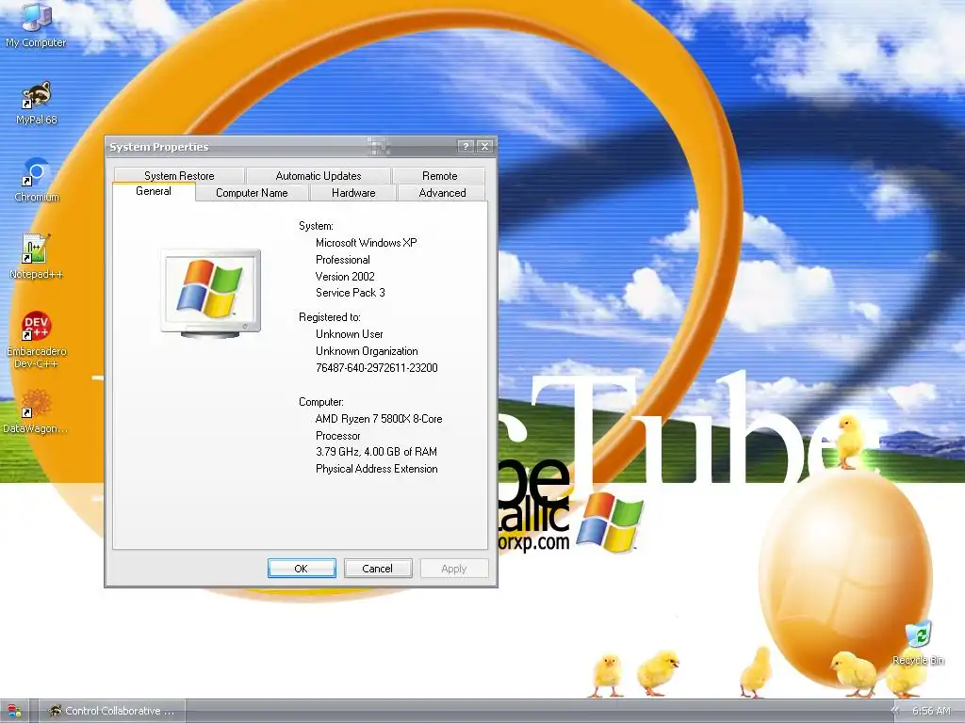Click the "Computer:" section label
The image size is (965, 723).
(x=320, y=402)
